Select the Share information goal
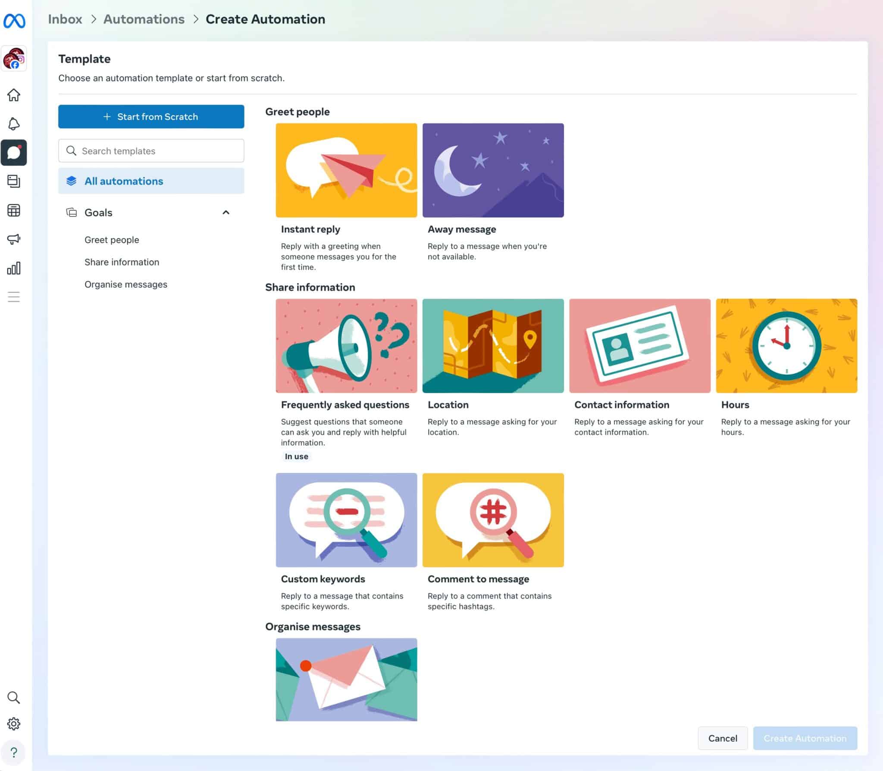Screen dimensions: 883x771 click(x=122, y=262)
